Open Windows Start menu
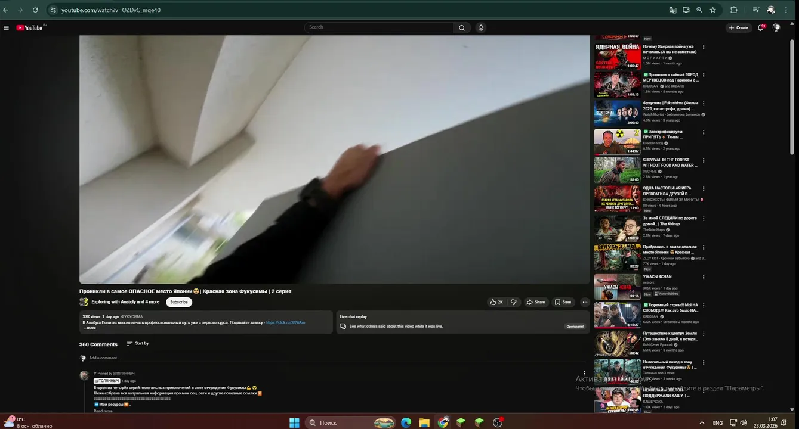799x429 pixels. pos(294,422)
